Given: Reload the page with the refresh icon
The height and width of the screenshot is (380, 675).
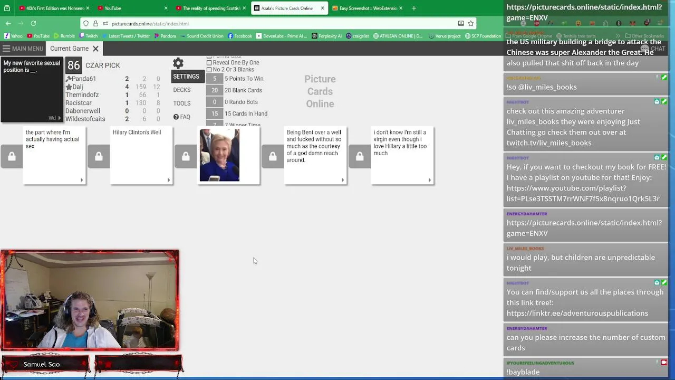Looking at the screenshot, I should (x=33, y=23).
